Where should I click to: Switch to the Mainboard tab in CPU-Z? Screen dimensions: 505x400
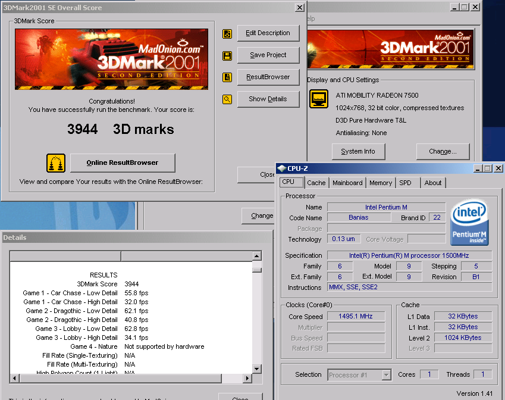click(x=347, y=183)
